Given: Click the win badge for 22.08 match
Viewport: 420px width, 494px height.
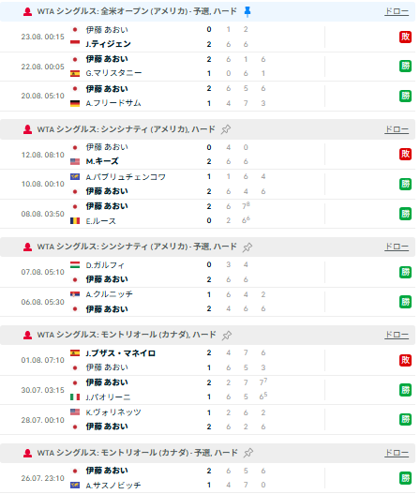Looking at the screenshot, I should 405,67.
